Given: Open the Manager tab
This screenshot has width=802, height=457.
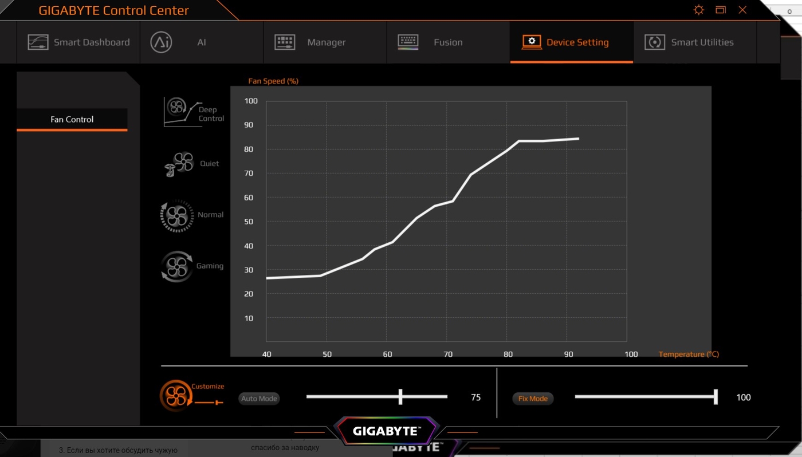Looking at the screenshot, I should (x=325, y=42).
